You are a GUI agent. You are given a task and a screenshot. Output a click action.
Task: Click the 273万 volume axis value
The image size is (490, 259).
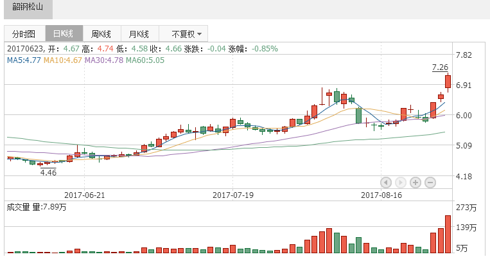tap(466, 208)
